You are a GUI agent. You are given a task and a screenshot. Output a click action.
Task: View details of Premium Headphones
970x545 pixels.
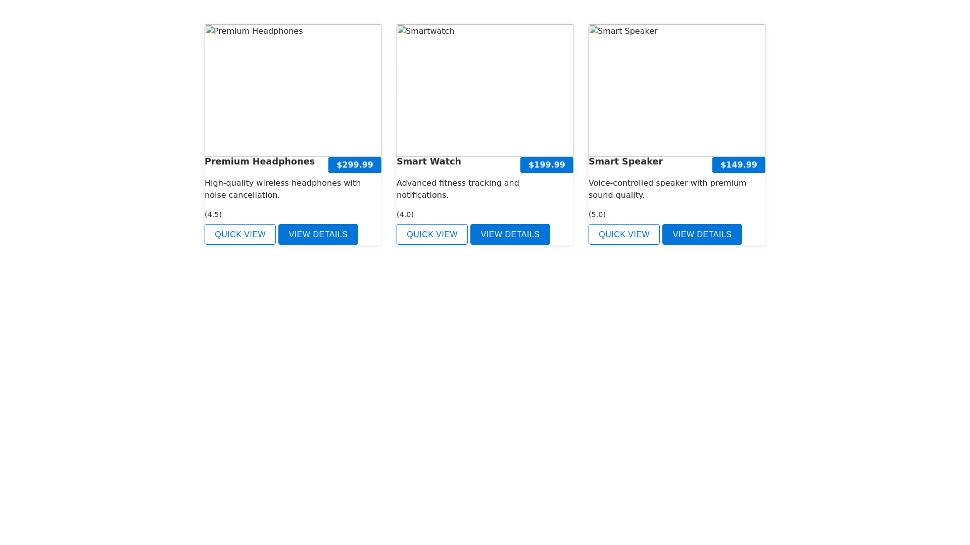(318, 234)
